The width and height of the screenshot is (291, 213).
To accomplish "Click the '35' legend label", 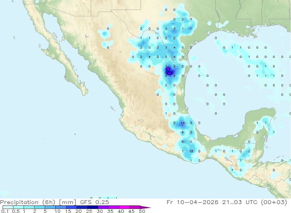I will (110, 211).
